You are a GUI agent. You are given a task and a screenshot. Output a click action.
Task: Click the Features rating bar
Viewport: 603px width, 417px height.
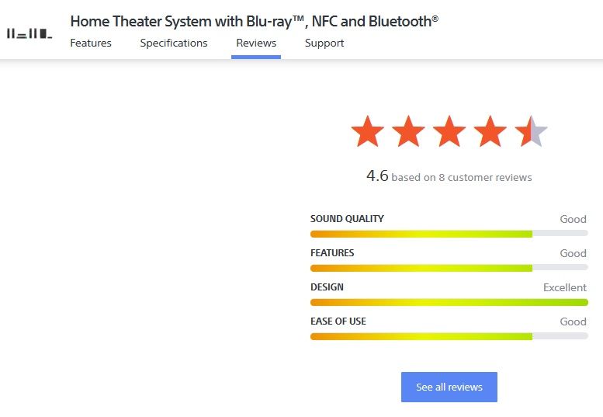tap(449, 268)
